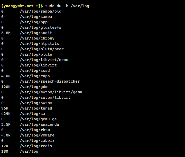
Task: Click the 120K size for gdm
Action: 6,87
